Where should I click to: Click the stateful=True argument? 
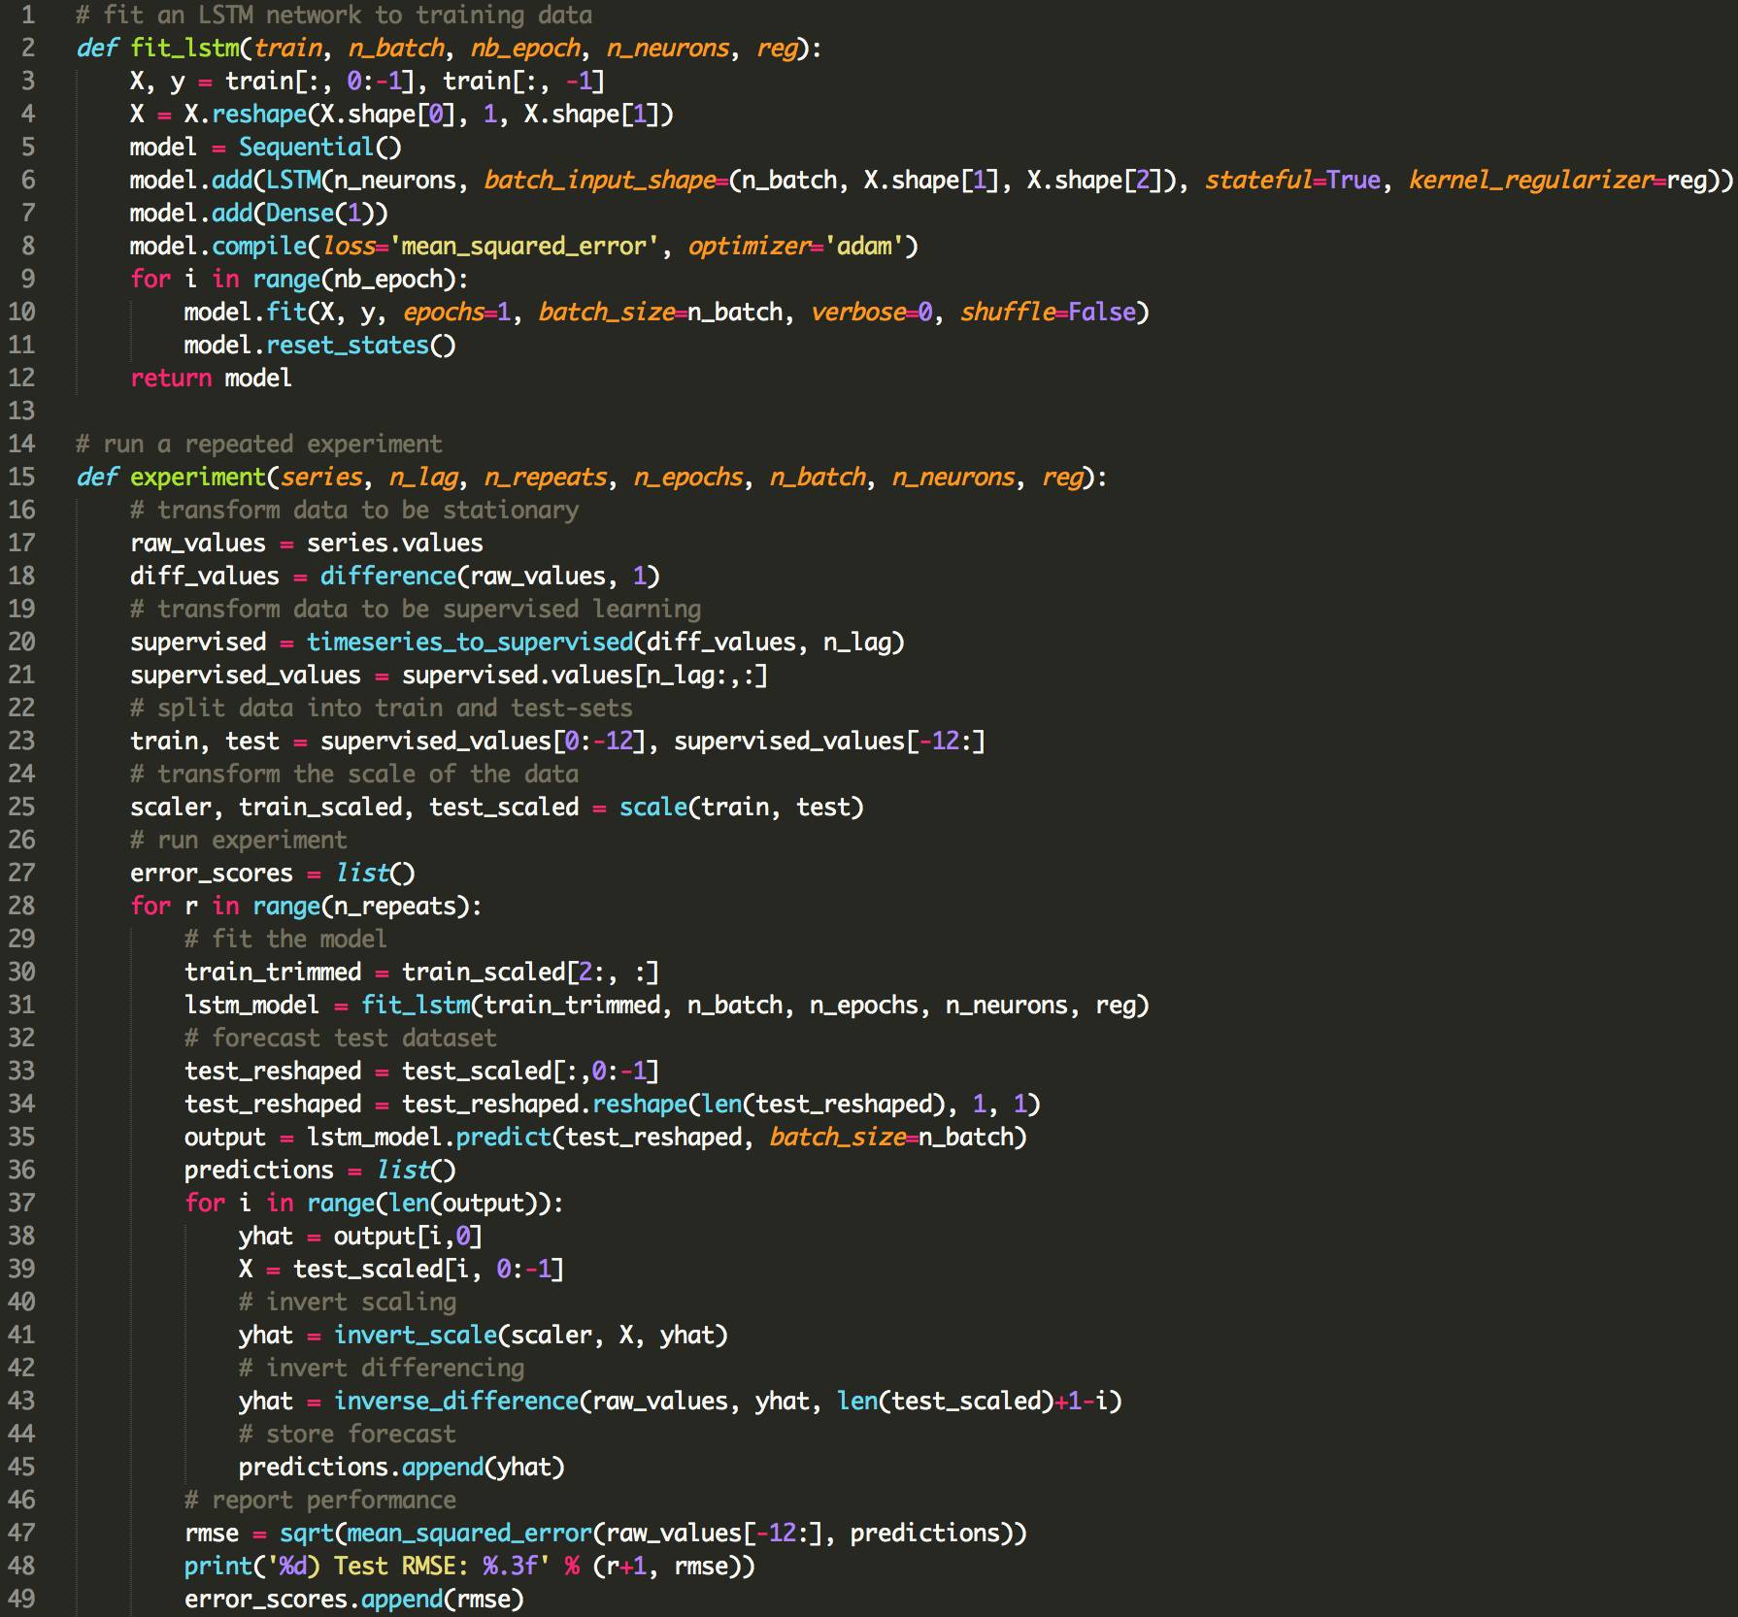tap(1291, 181)
